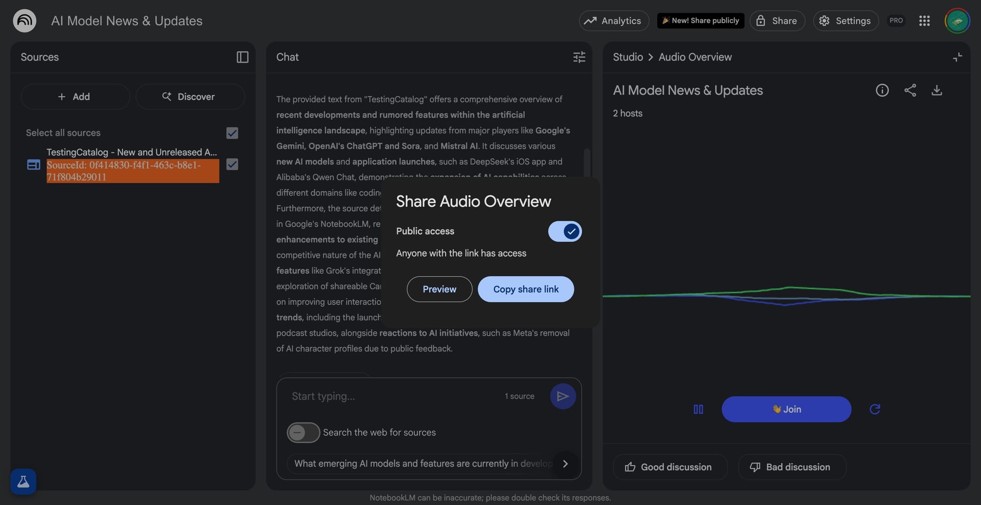Go back to Studio breadcrumb
The image size is (981, 505).
click(628, 57)
